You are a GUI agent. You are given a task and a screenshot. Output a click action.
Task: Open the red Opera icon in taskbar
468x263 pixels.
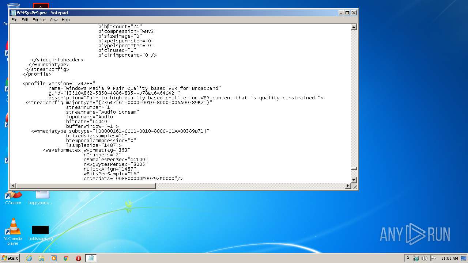click(78, 258)
